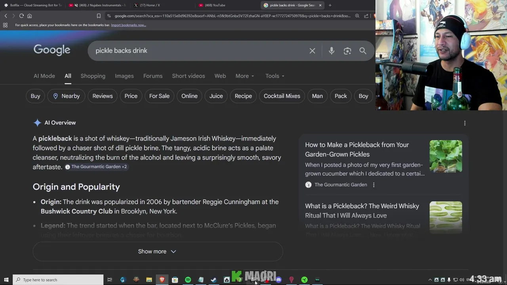Open the browser home page icon

click(x=29, y=16)
